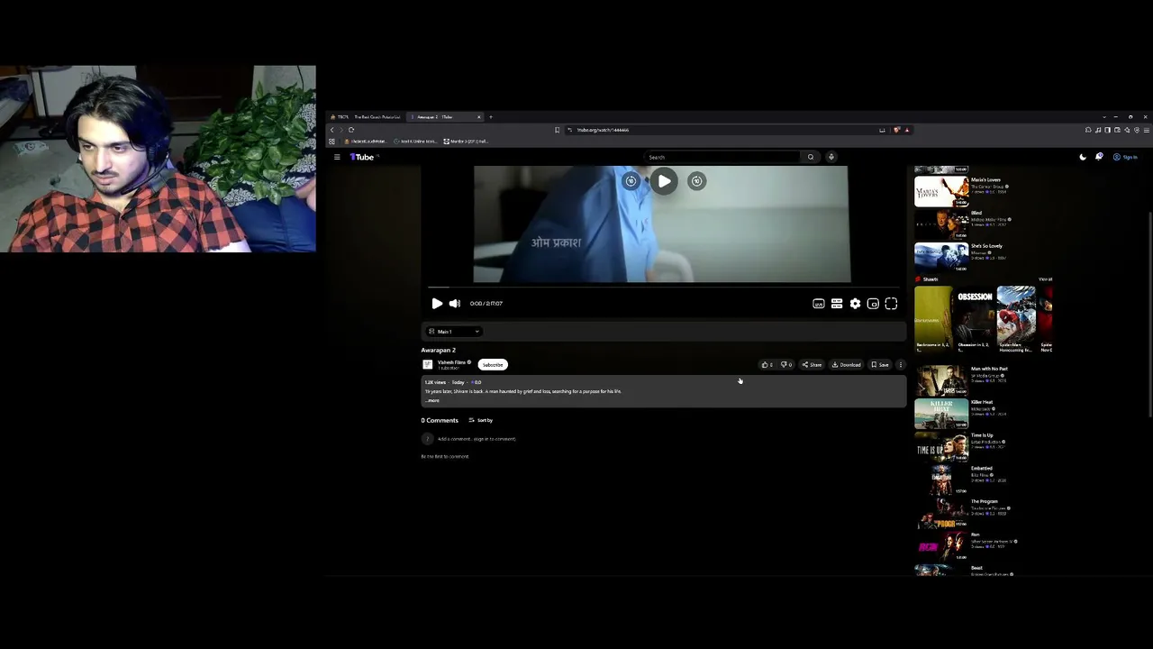Screen dimensions: 1153x649
Task: Open notifications icon next to Sign in
Action: pyautogui.click(x=1099, y=157)
